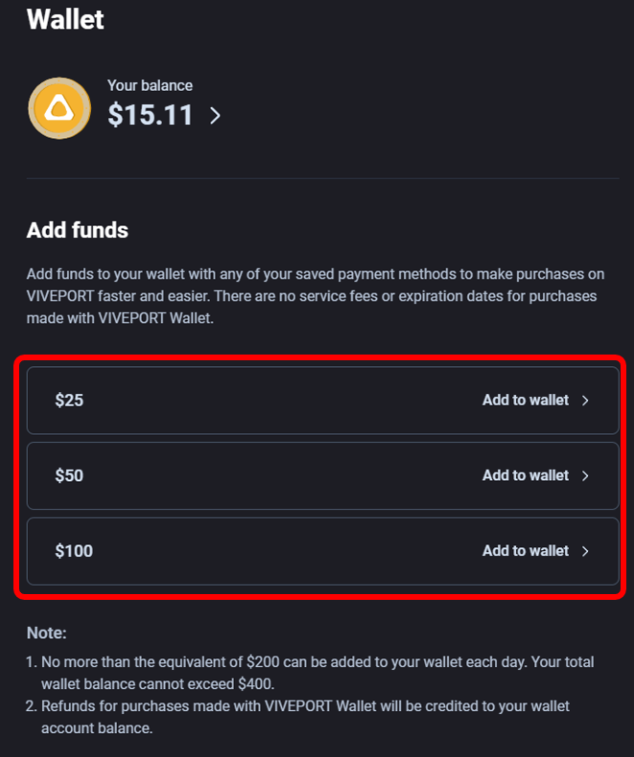Click the $50 amount label
Screen dimensions: 634x757
69,475
